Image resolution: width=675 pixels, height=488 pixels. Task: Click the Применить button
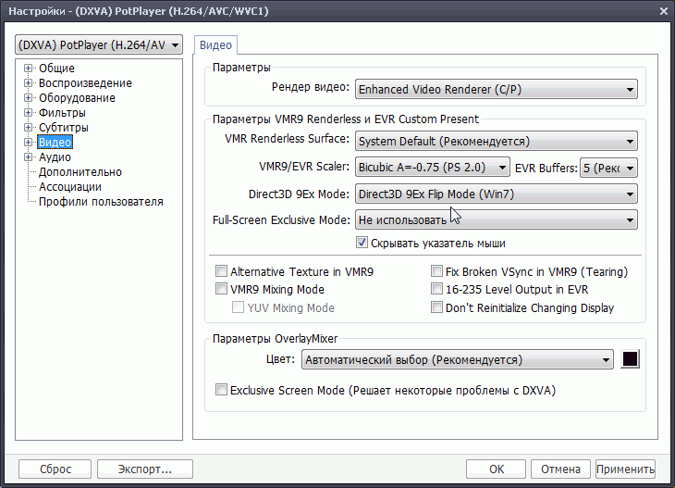coord(625,469)
